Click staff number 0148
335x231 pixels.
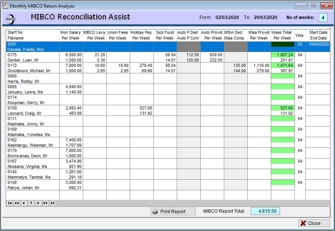coord(12,182)
